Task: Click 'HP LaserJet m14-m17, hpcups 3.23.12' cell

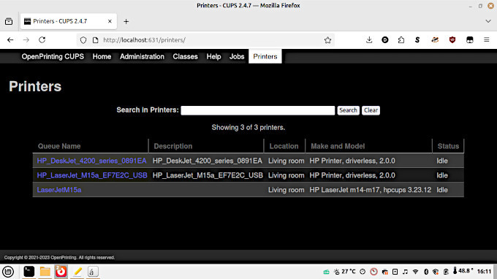Action: (x=371, y=190)
